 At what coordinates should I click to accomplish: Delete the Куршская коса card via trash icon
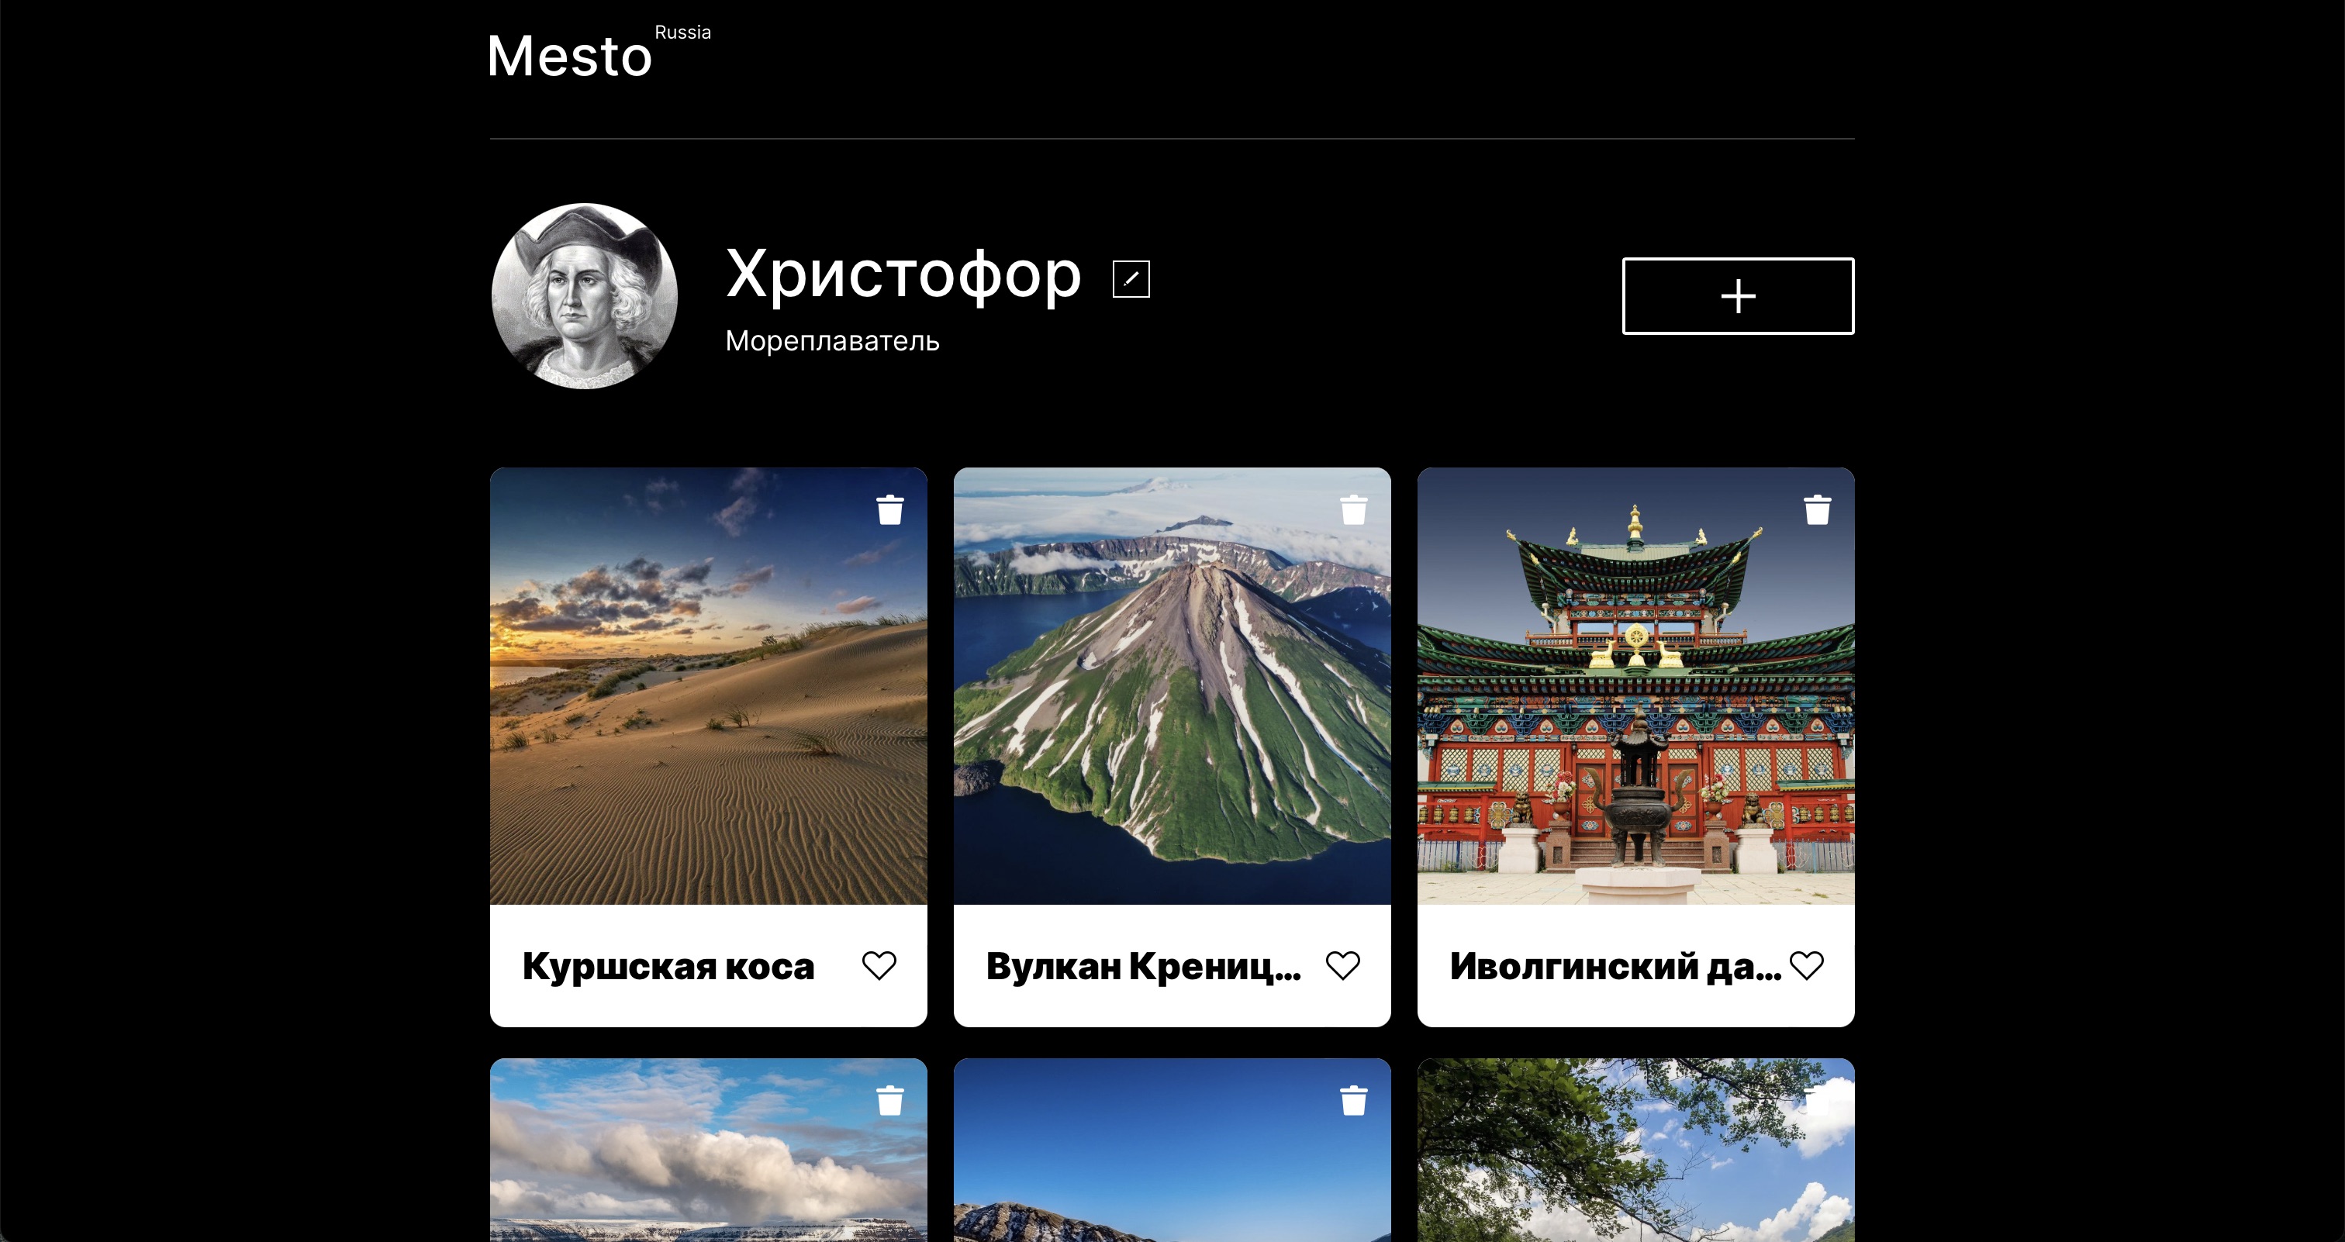[889, 509]
